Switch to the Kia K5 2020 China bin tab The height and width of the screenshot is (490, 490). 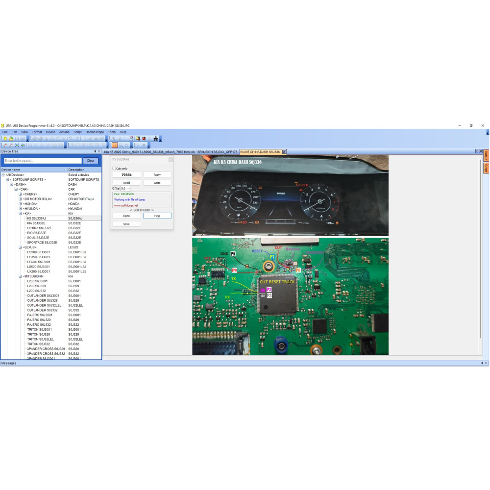click(149, 152)
